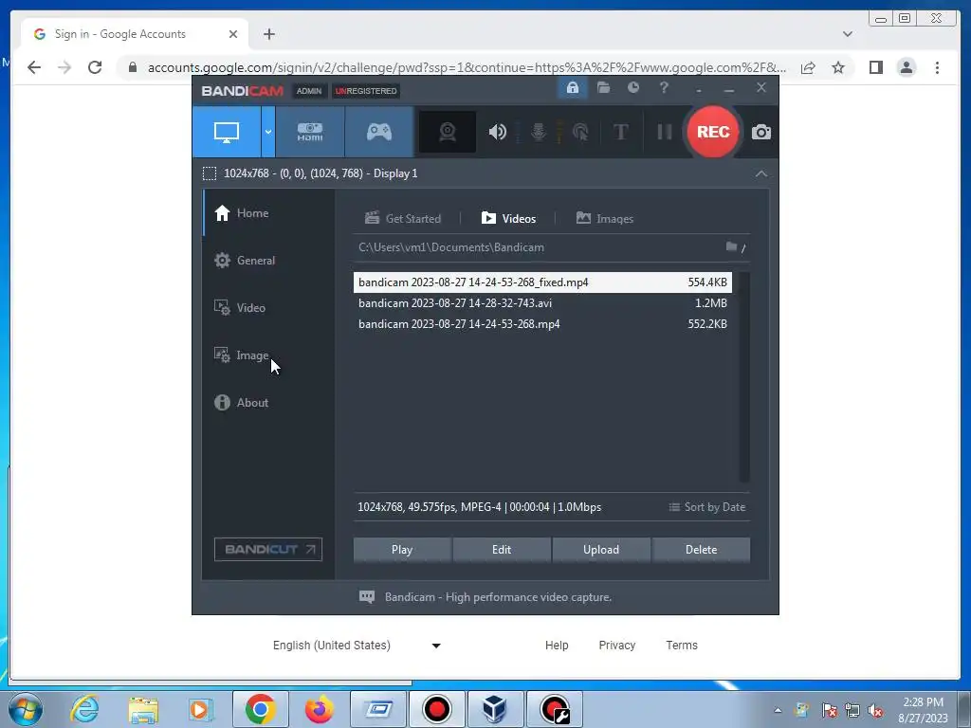This screenshot has height=728, width=971.
Task: Open the output folder icon in title bar
Action: tap(603, 88)
